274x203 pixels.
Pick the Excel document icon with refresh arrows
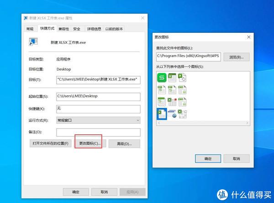(182, 78)
